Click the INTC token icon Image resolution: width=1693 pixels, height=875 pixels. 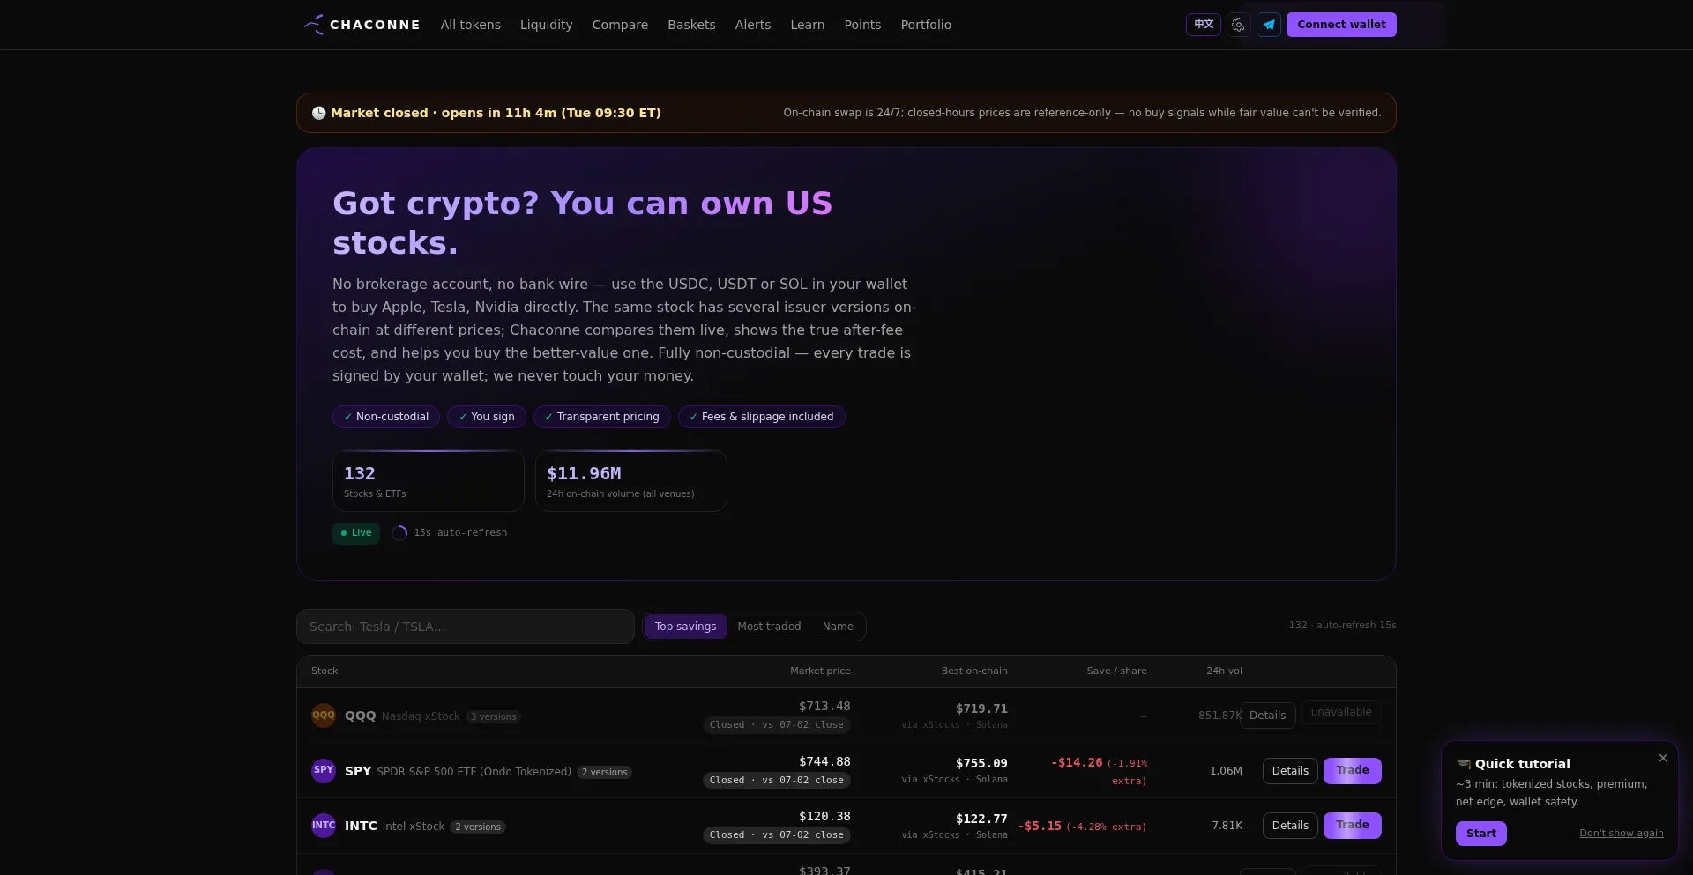coord(324,826)
